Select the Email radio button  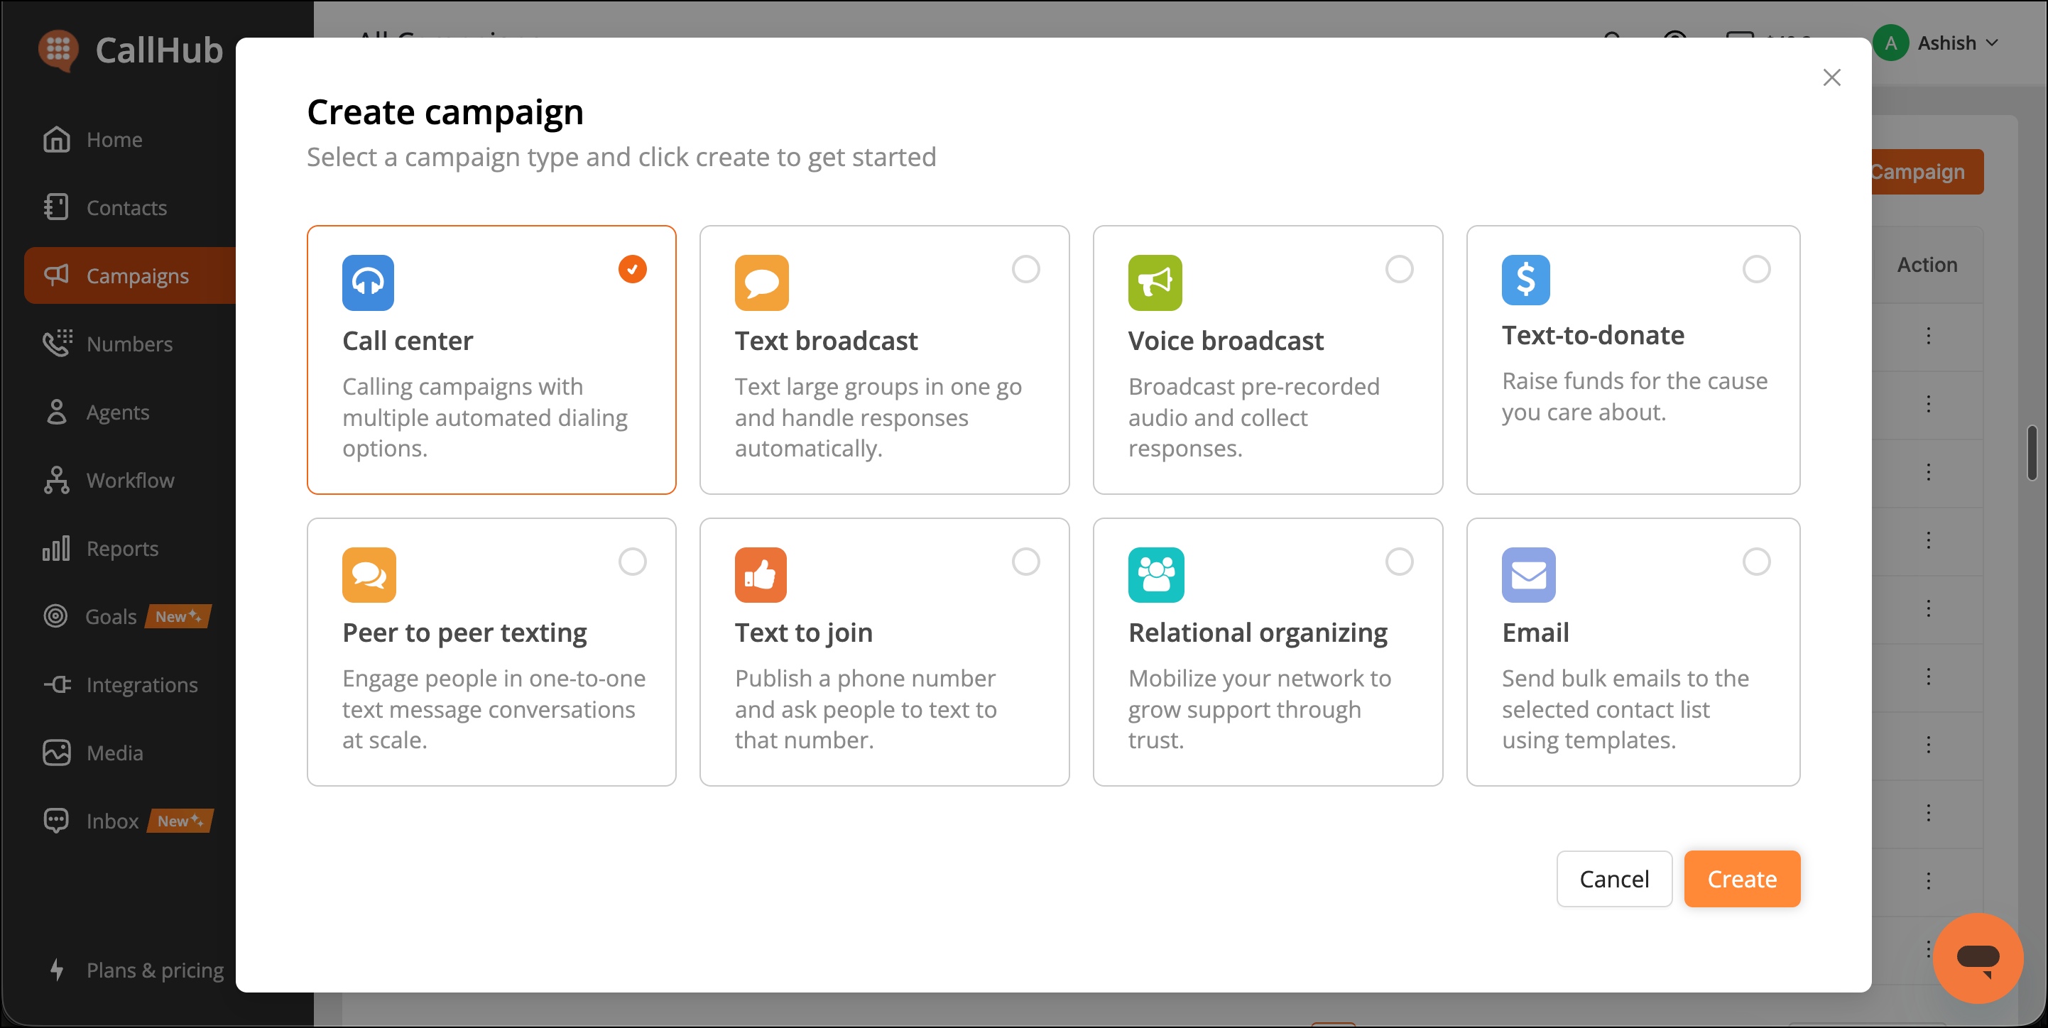point(1756,562)
